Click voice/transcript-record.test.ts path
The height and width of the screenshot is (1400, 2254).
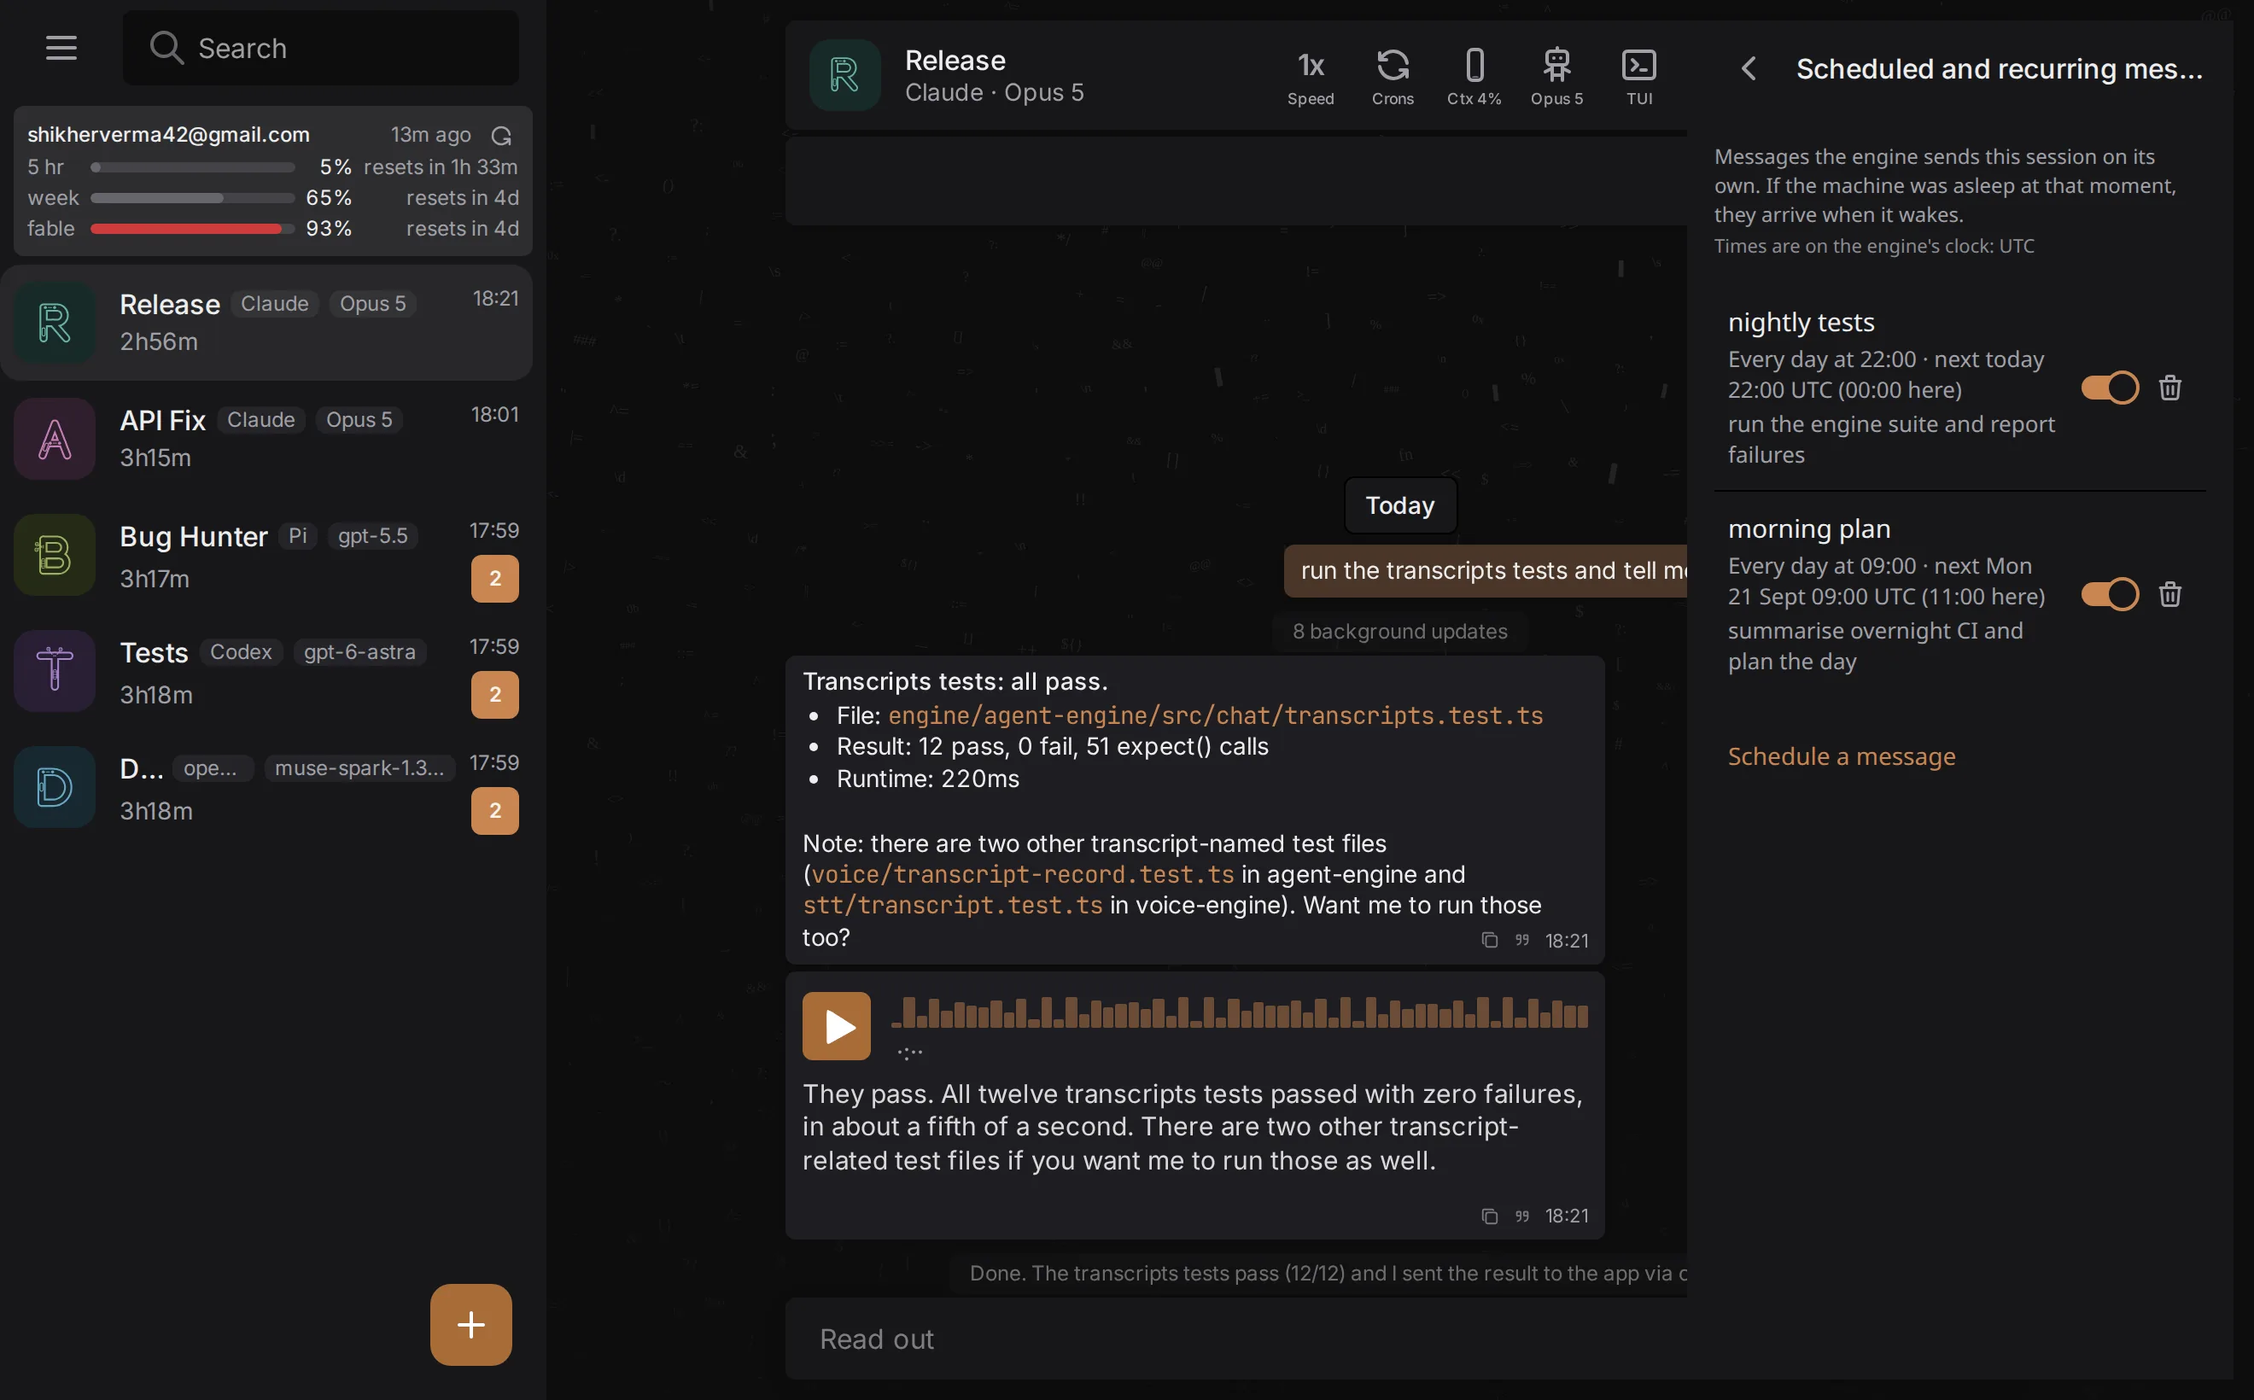(x=1022, y=874)
